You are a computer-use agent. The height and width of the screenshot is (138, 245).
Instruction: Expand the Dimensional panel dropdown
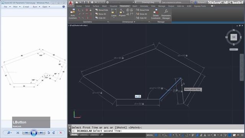tap(134, 22)
